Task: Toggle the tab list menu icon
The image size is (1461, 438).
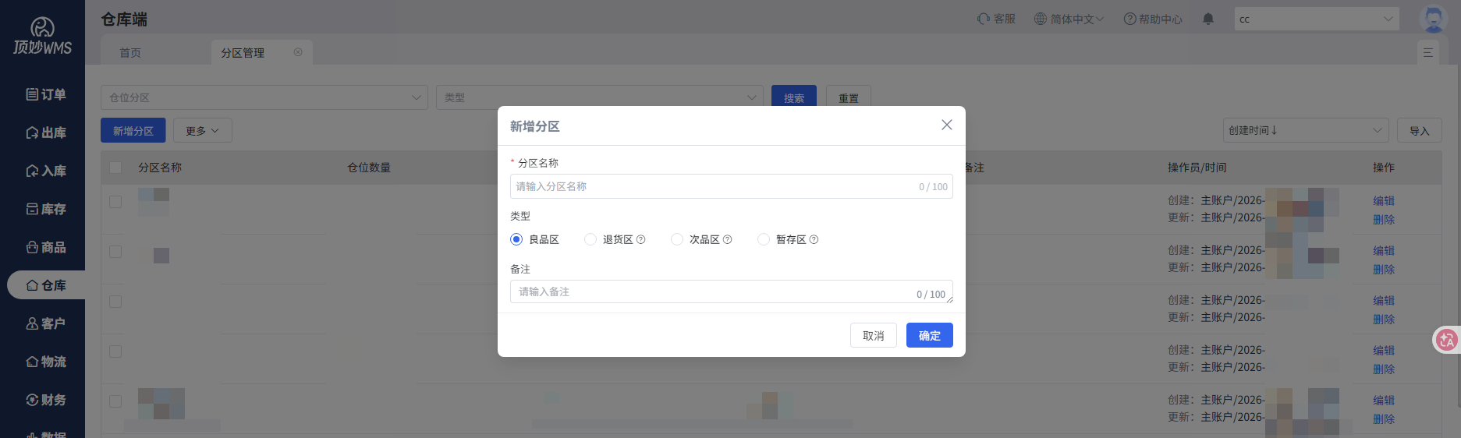Action: (1428, 53)
